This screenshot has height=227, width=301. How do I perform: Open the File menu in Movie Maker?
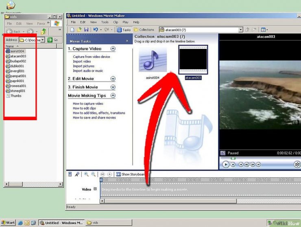click(x=73, y=22)
